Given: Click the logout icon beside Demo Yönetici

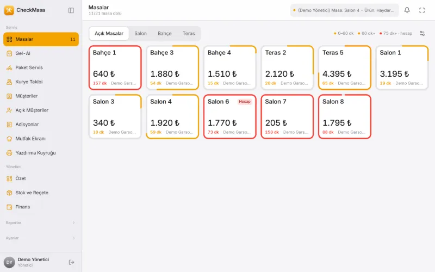Looking at the screenshot, I should (71, 262).
